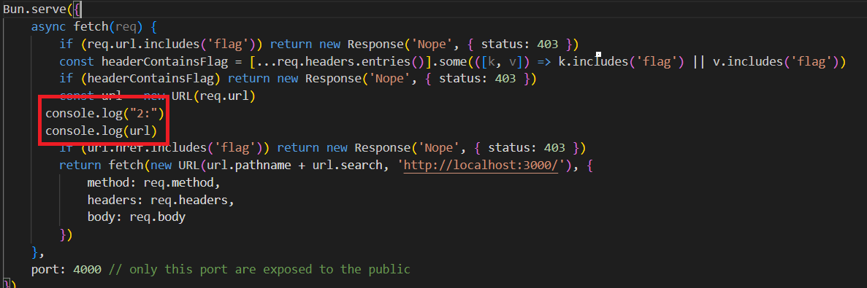This screenshot has height=288, width=867.
Task: Click the '[k, v]' destructured parameters
Action: pyautogui.click(x=502, y=62)
